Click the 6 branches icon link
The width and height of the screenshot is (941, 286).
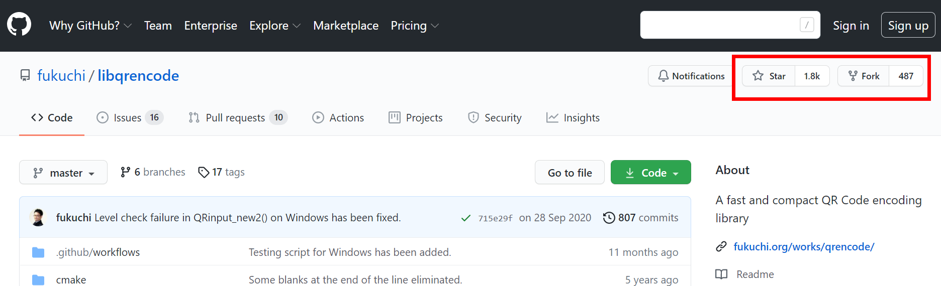(126, 172)
